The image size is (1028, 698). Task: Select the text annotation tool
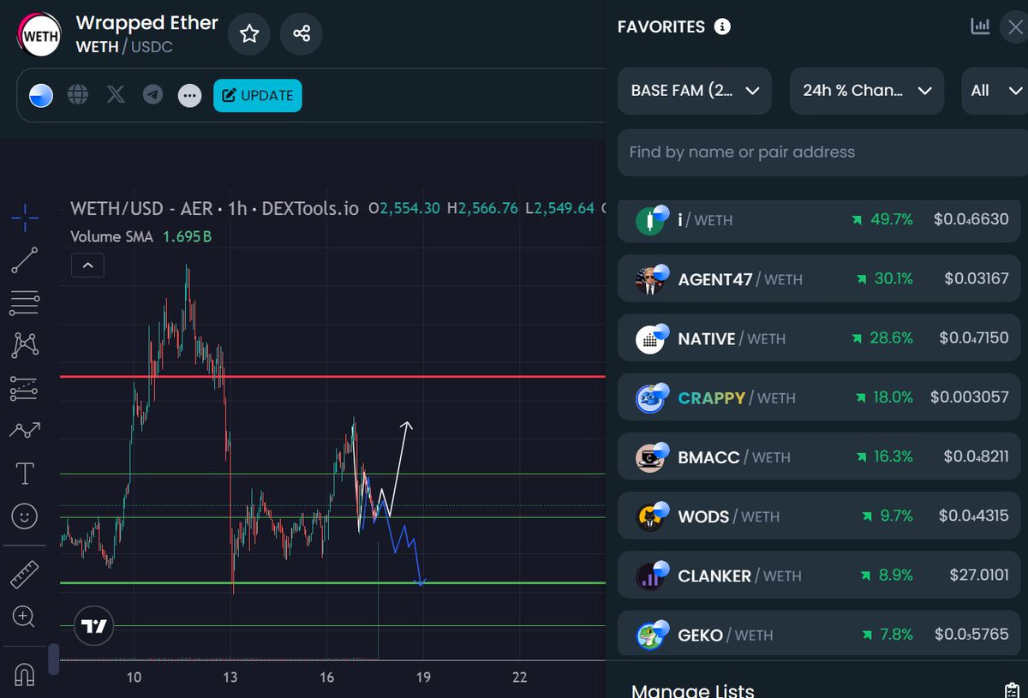[x=25, y=473]
